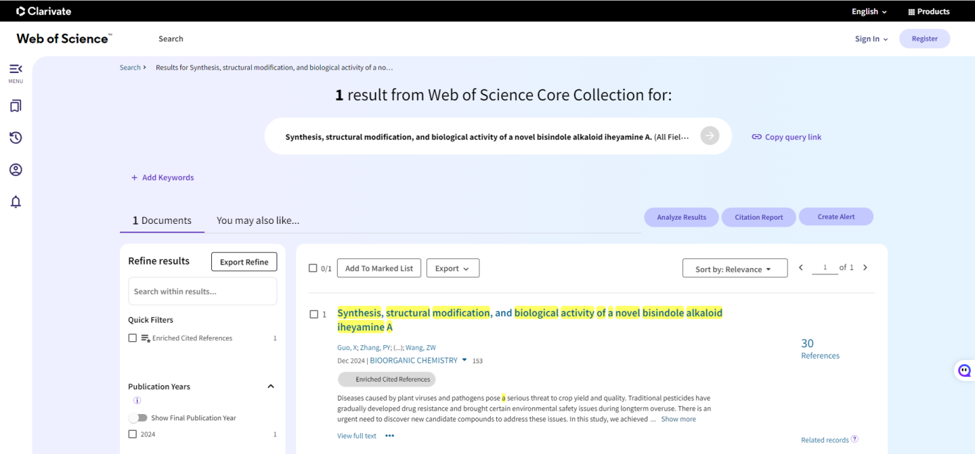Select the Documents tab

click(x=162, y=220)
